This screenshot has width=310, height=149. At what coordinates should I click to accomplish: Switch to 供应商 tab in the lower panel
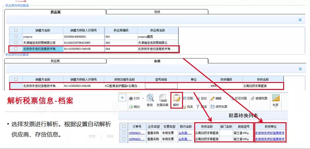coord(55,61)
